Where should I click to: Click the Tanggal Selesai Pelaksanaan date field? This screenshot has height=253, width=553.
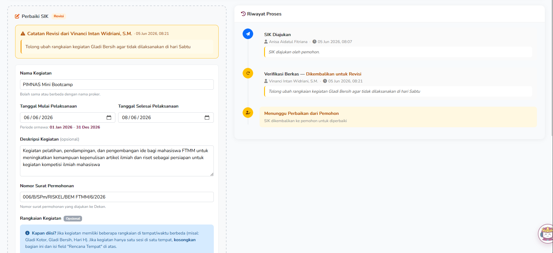(x=166, y=118)
